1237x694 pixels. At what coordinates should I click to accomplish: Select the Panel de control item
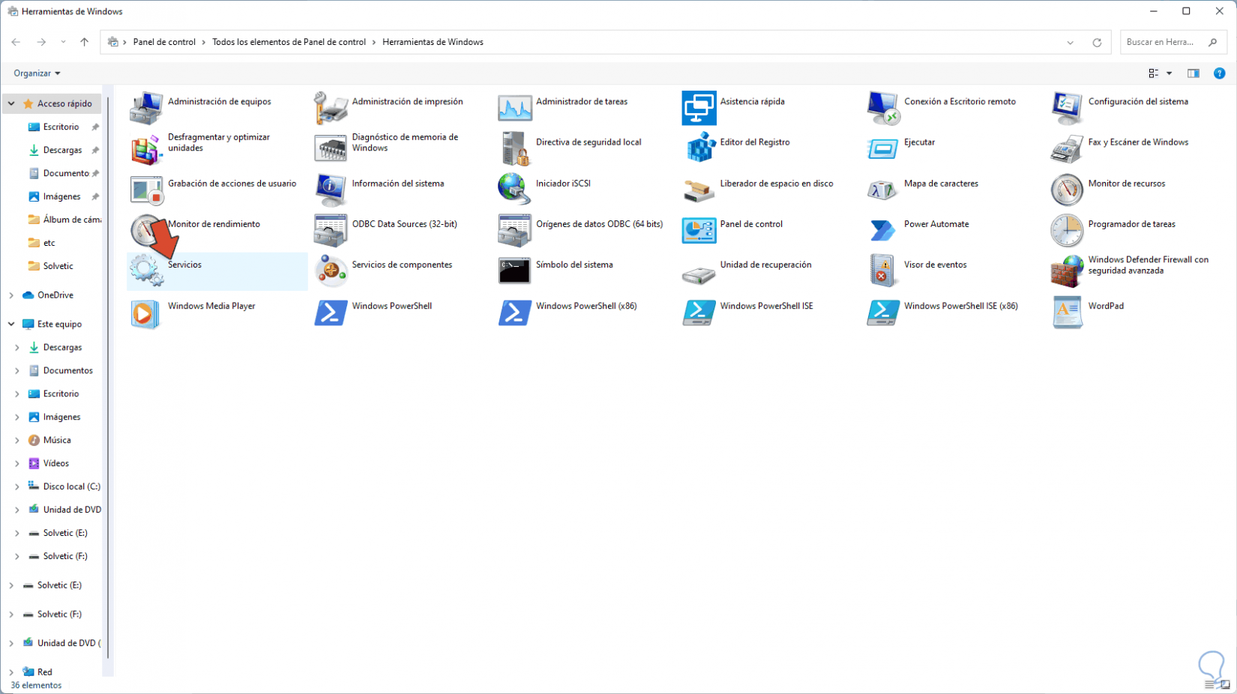click(x=751, y=224)
